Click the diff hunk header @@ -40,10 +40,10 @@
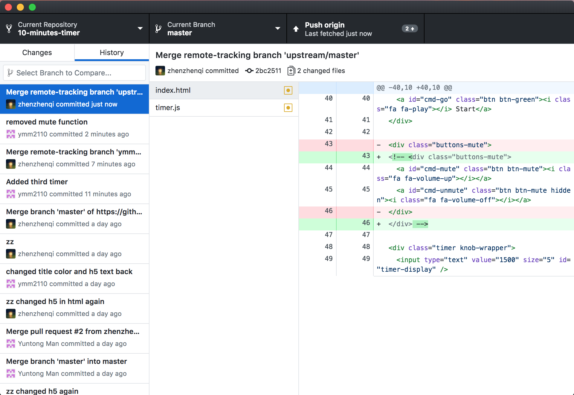The height and width of the screenshot is (395, 574). tap(414, 88)
